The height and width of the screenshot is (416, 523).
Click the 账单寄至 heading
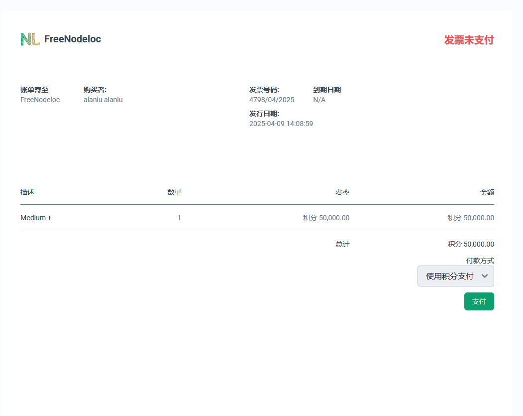(x=34, y=90)
